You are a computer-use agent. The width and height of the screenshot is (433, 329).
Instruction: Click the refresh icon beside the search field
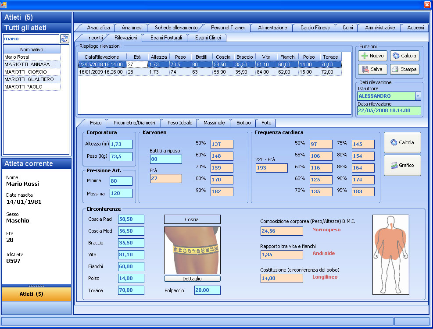pos(65,39)
